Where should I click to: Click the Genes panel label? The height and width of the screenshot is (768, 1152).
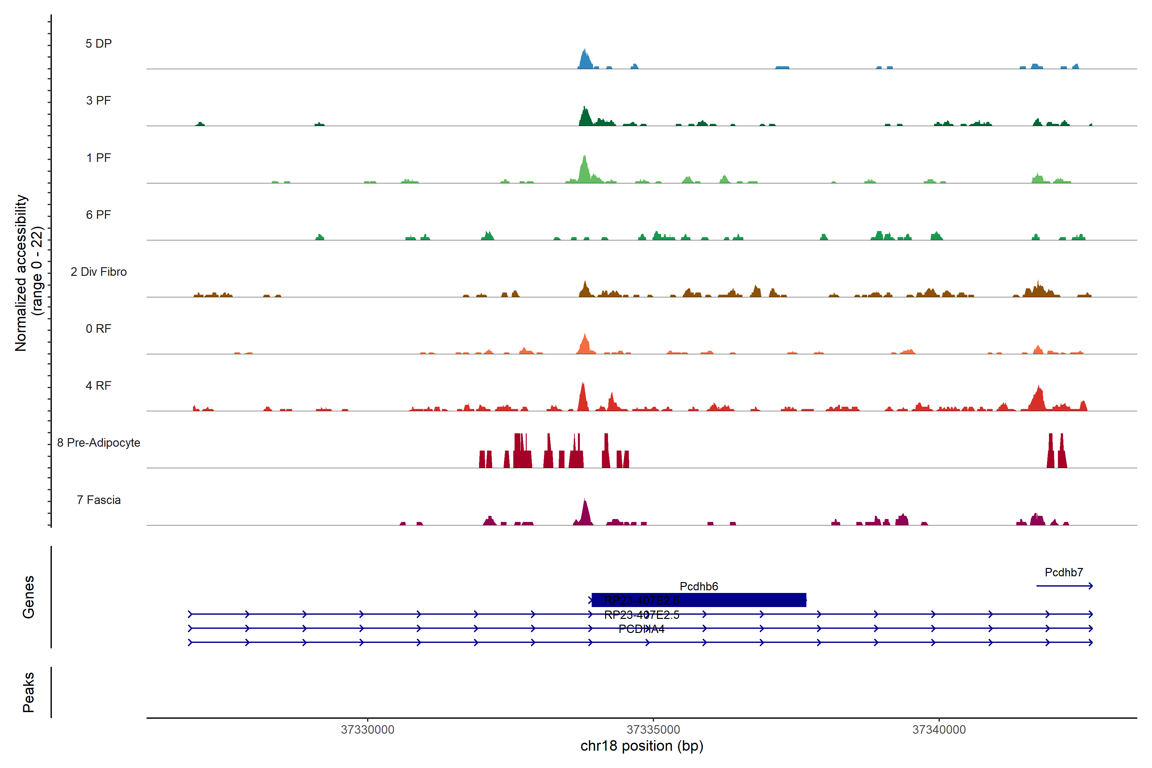(x=28, y=596)
